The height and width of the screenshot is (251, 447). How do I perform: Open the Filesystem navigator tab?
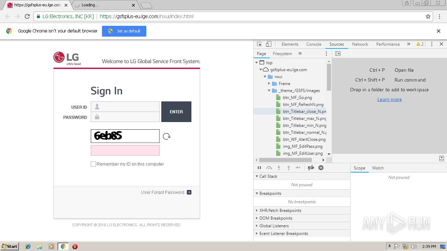(282, 54)
